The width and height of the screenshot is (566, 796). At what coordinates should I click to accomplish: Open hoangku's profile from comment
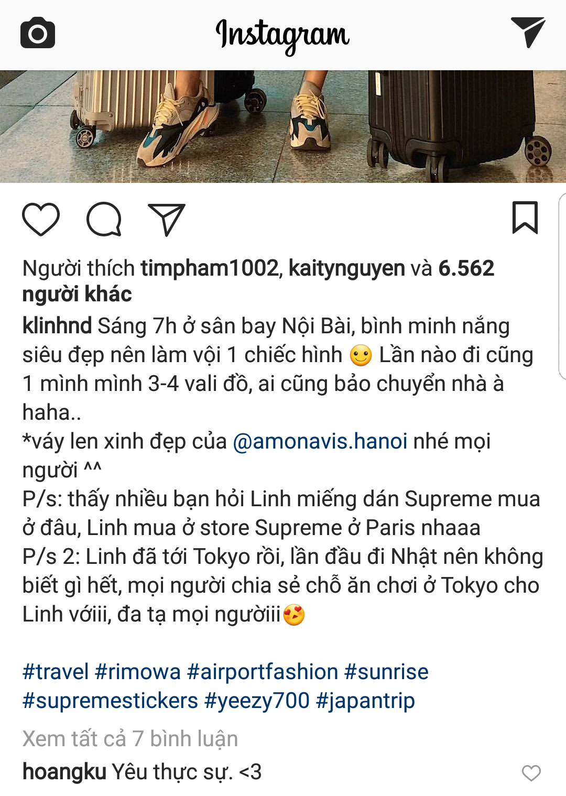click(64, 772)
